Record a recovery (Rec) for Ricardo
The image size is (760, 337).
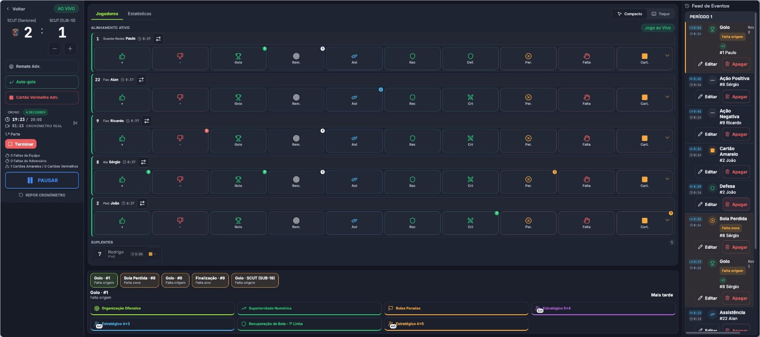pyautogui.click(x=412, y=140)
